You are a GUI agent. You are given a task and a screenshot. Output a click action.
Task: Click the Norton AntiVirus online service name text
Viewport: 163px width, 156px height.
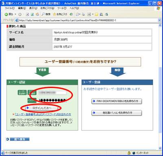[76, 33]
